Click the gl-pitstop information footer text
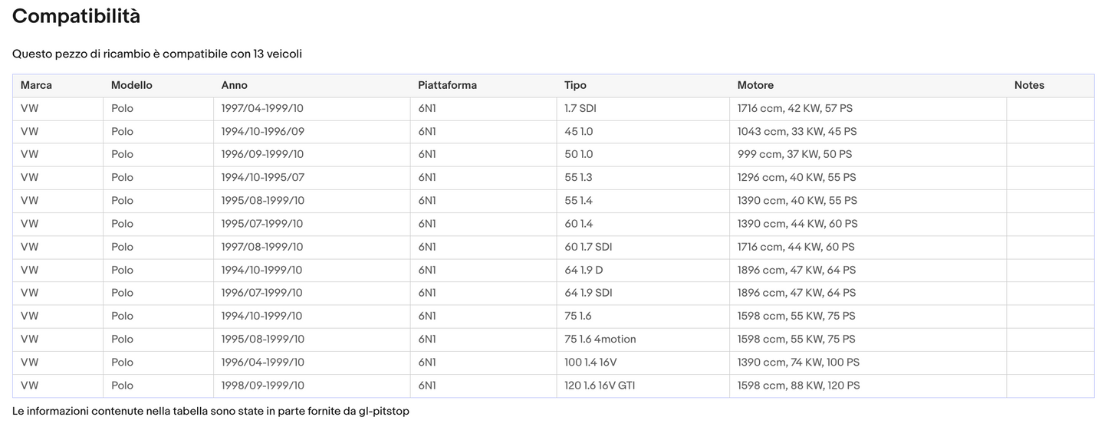 [210, 412]
